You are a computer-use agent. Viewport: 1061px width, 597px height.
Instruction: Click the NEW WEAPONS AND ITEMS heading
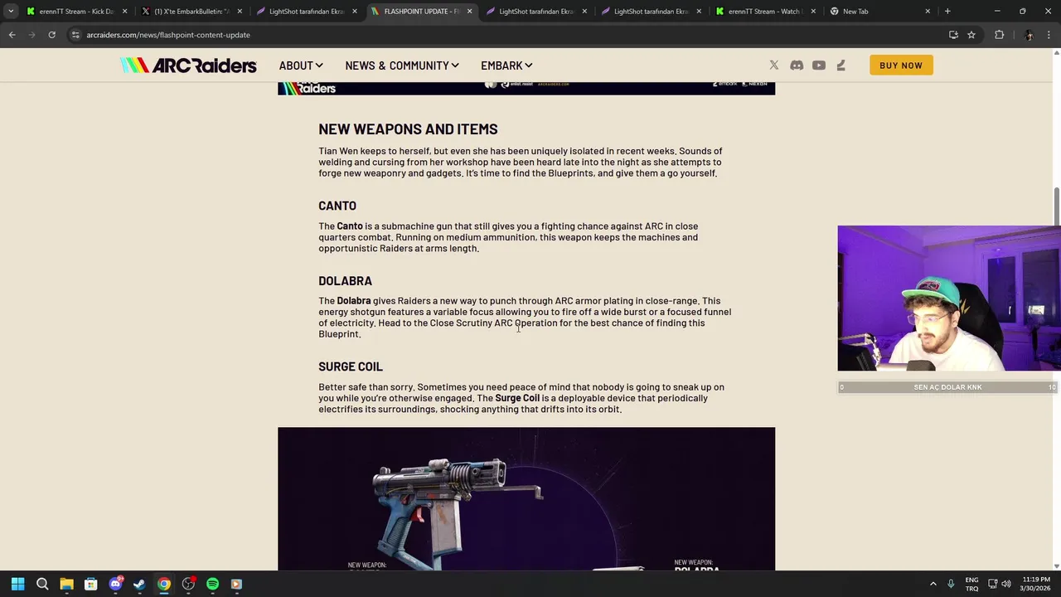coord(408,129)
